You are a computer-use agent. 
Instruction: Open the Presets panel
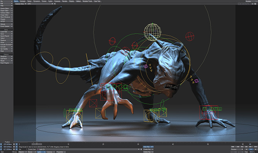[x=7, y=19]
